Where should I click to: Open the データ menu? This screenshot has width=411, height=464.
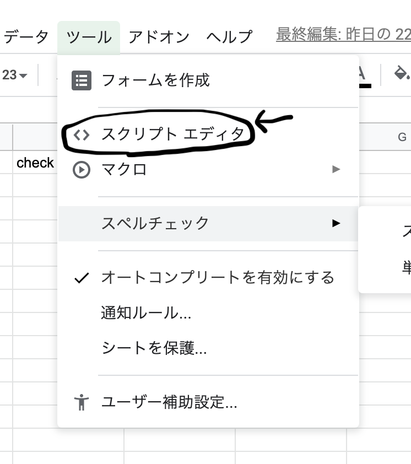click(x=25, y=37)
